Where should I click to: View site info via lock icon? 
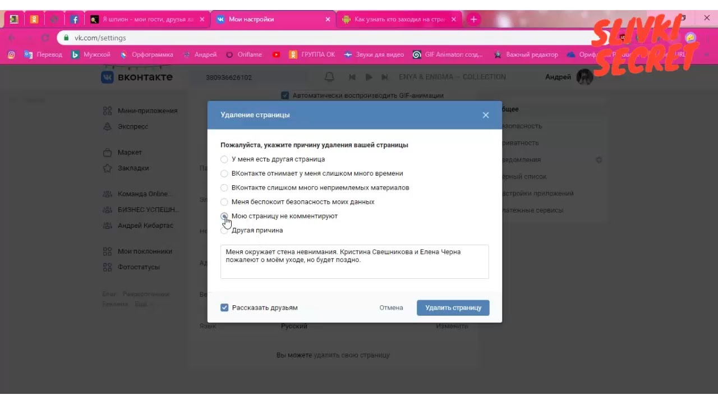pyautogui.click(x=66, y=38)
